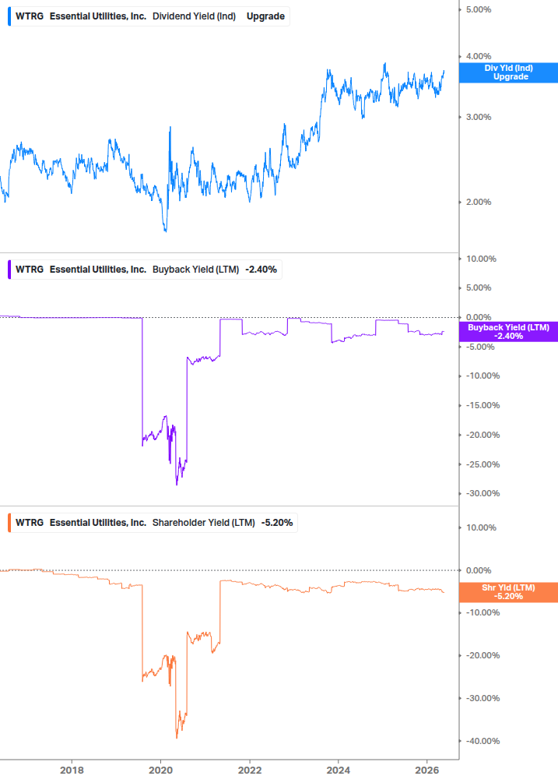
Task: Click the 2022 label on the time axis
Action: click(x=249, y=770)
